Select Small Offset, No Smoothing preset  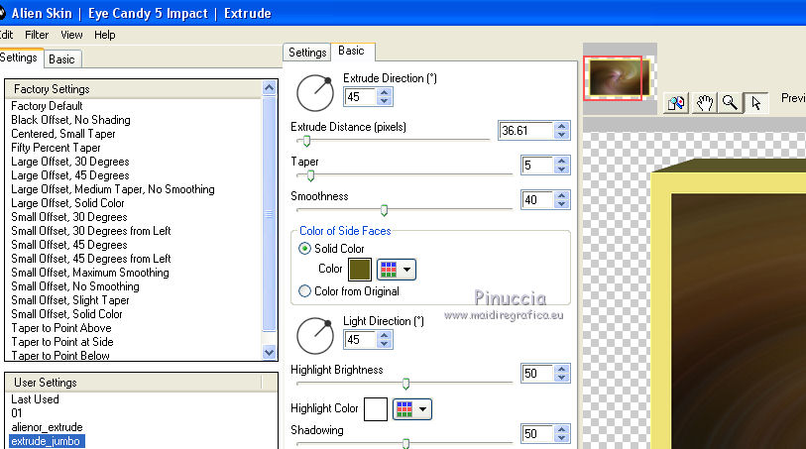[x=75, y=286]
